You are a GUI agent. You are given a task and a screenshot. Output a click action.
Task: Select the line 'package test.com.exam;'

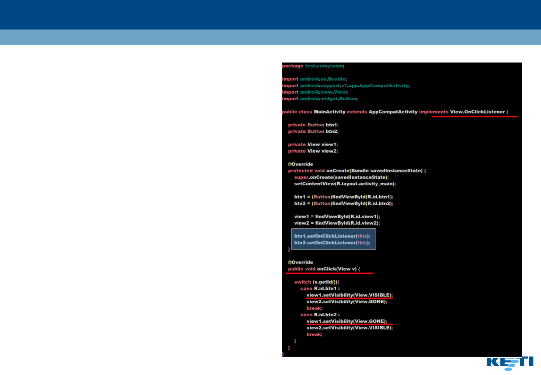click(313, 66)
